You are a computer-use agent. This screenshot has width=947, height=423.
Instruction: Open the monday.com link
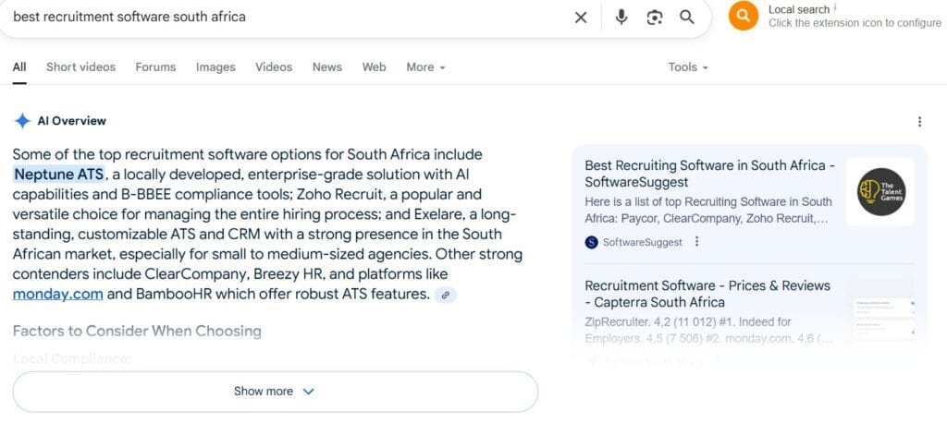click(x=58, y=295)
